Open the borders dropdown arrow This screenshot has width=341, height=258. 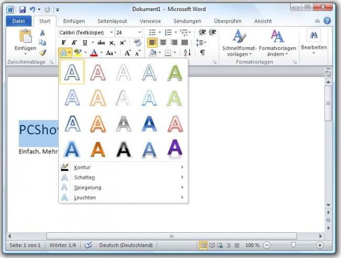(175, 52)
